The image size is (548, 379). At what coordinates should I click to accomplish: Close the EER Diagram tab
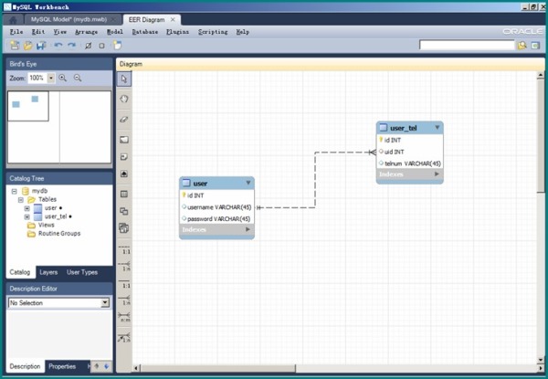[173, 20]
